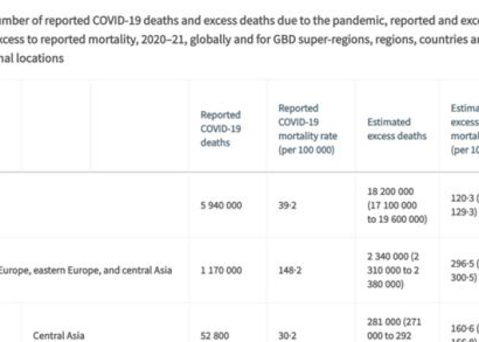479x342 pixels.
Task: Click the 160·6 excess mortality cell
Action: point(465,334)
